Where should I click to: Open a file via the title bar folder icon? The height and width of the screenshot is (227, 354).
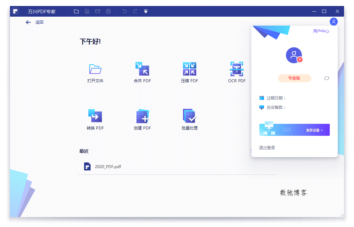click(x=76, y=11)
